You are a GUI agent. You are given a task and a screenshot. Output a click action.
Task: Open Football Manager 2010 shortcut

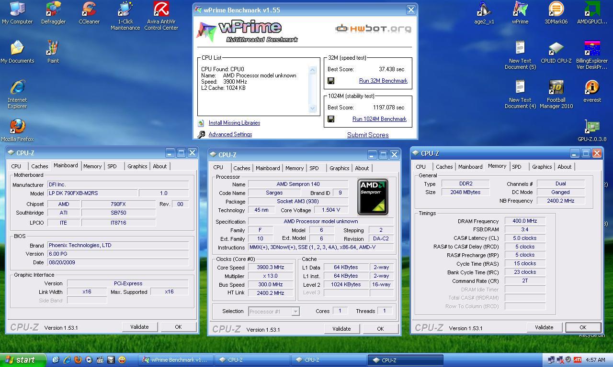[556, 94]
